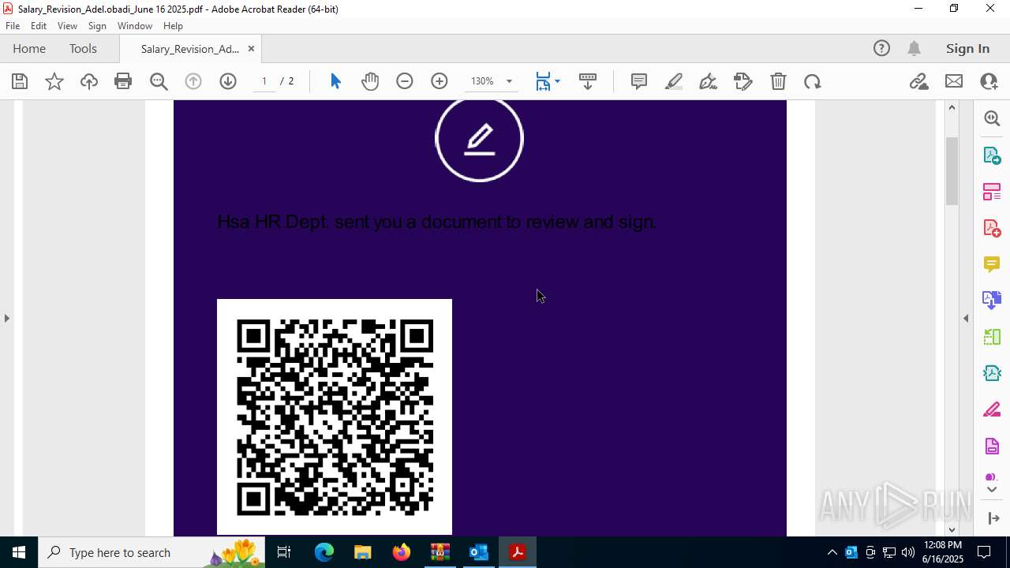Image resolution: width=1010 pixels, height=568 pixels.
Task: Open the Help menu
Action: 173,26
